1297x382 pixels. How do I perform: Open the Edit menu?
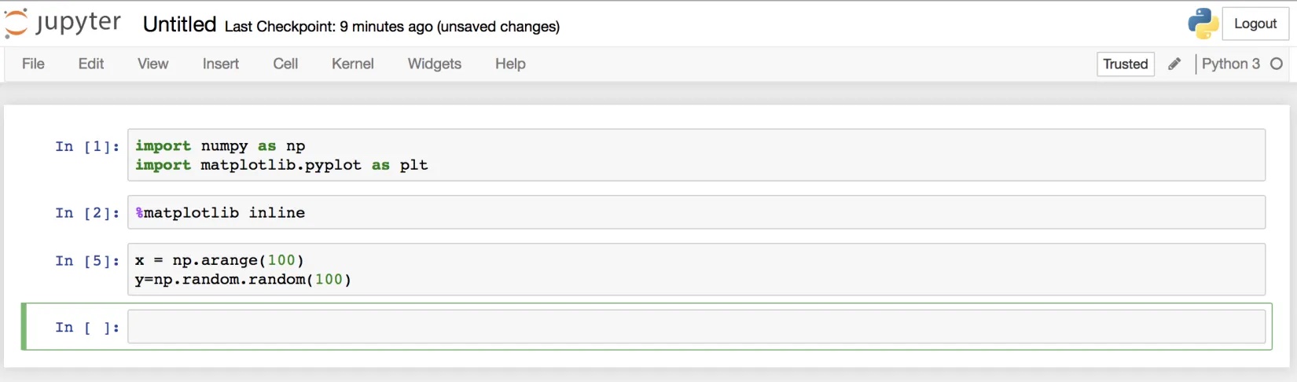pos(91,64)
